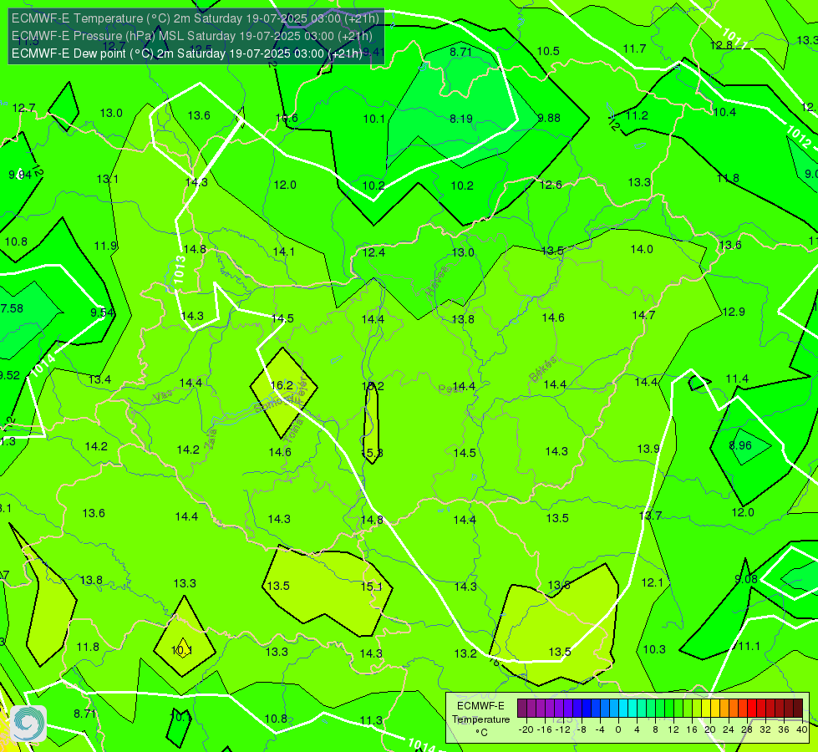Viewport: 818px width, 752px height.
Task: Click the 14.0 temperature value
Action: (x=642, y=250)
